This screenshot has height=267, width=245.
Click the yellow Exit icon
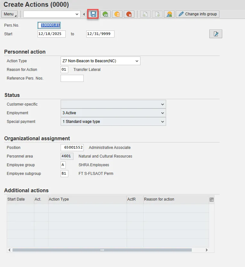coord(117,14)
